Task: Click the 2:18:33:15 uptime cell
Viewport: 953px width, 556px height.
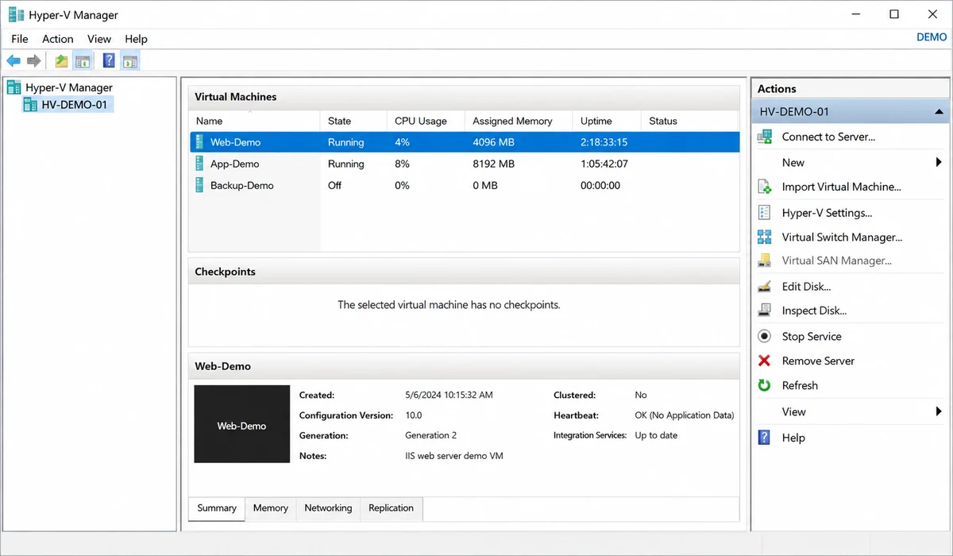Action: [x=604, y=142]
